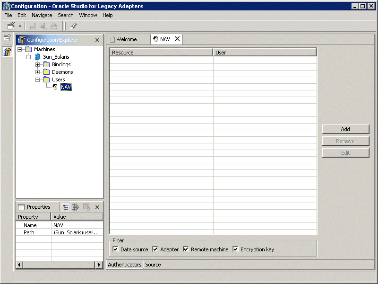Viewport: 378px width, 284px height.
Task: Collapse the Sun_Solaris tree node
Action: (28, 57)
